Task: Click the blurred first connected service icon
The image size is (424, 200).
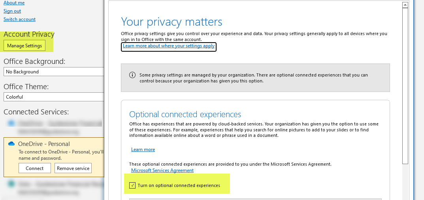Action: (x=11, y=123)
